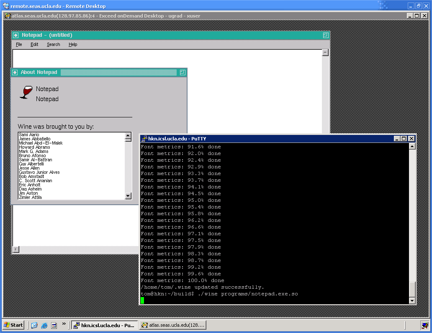
Task: Click the Wine glass logo in About Notepad
Action: coord(26,92)
